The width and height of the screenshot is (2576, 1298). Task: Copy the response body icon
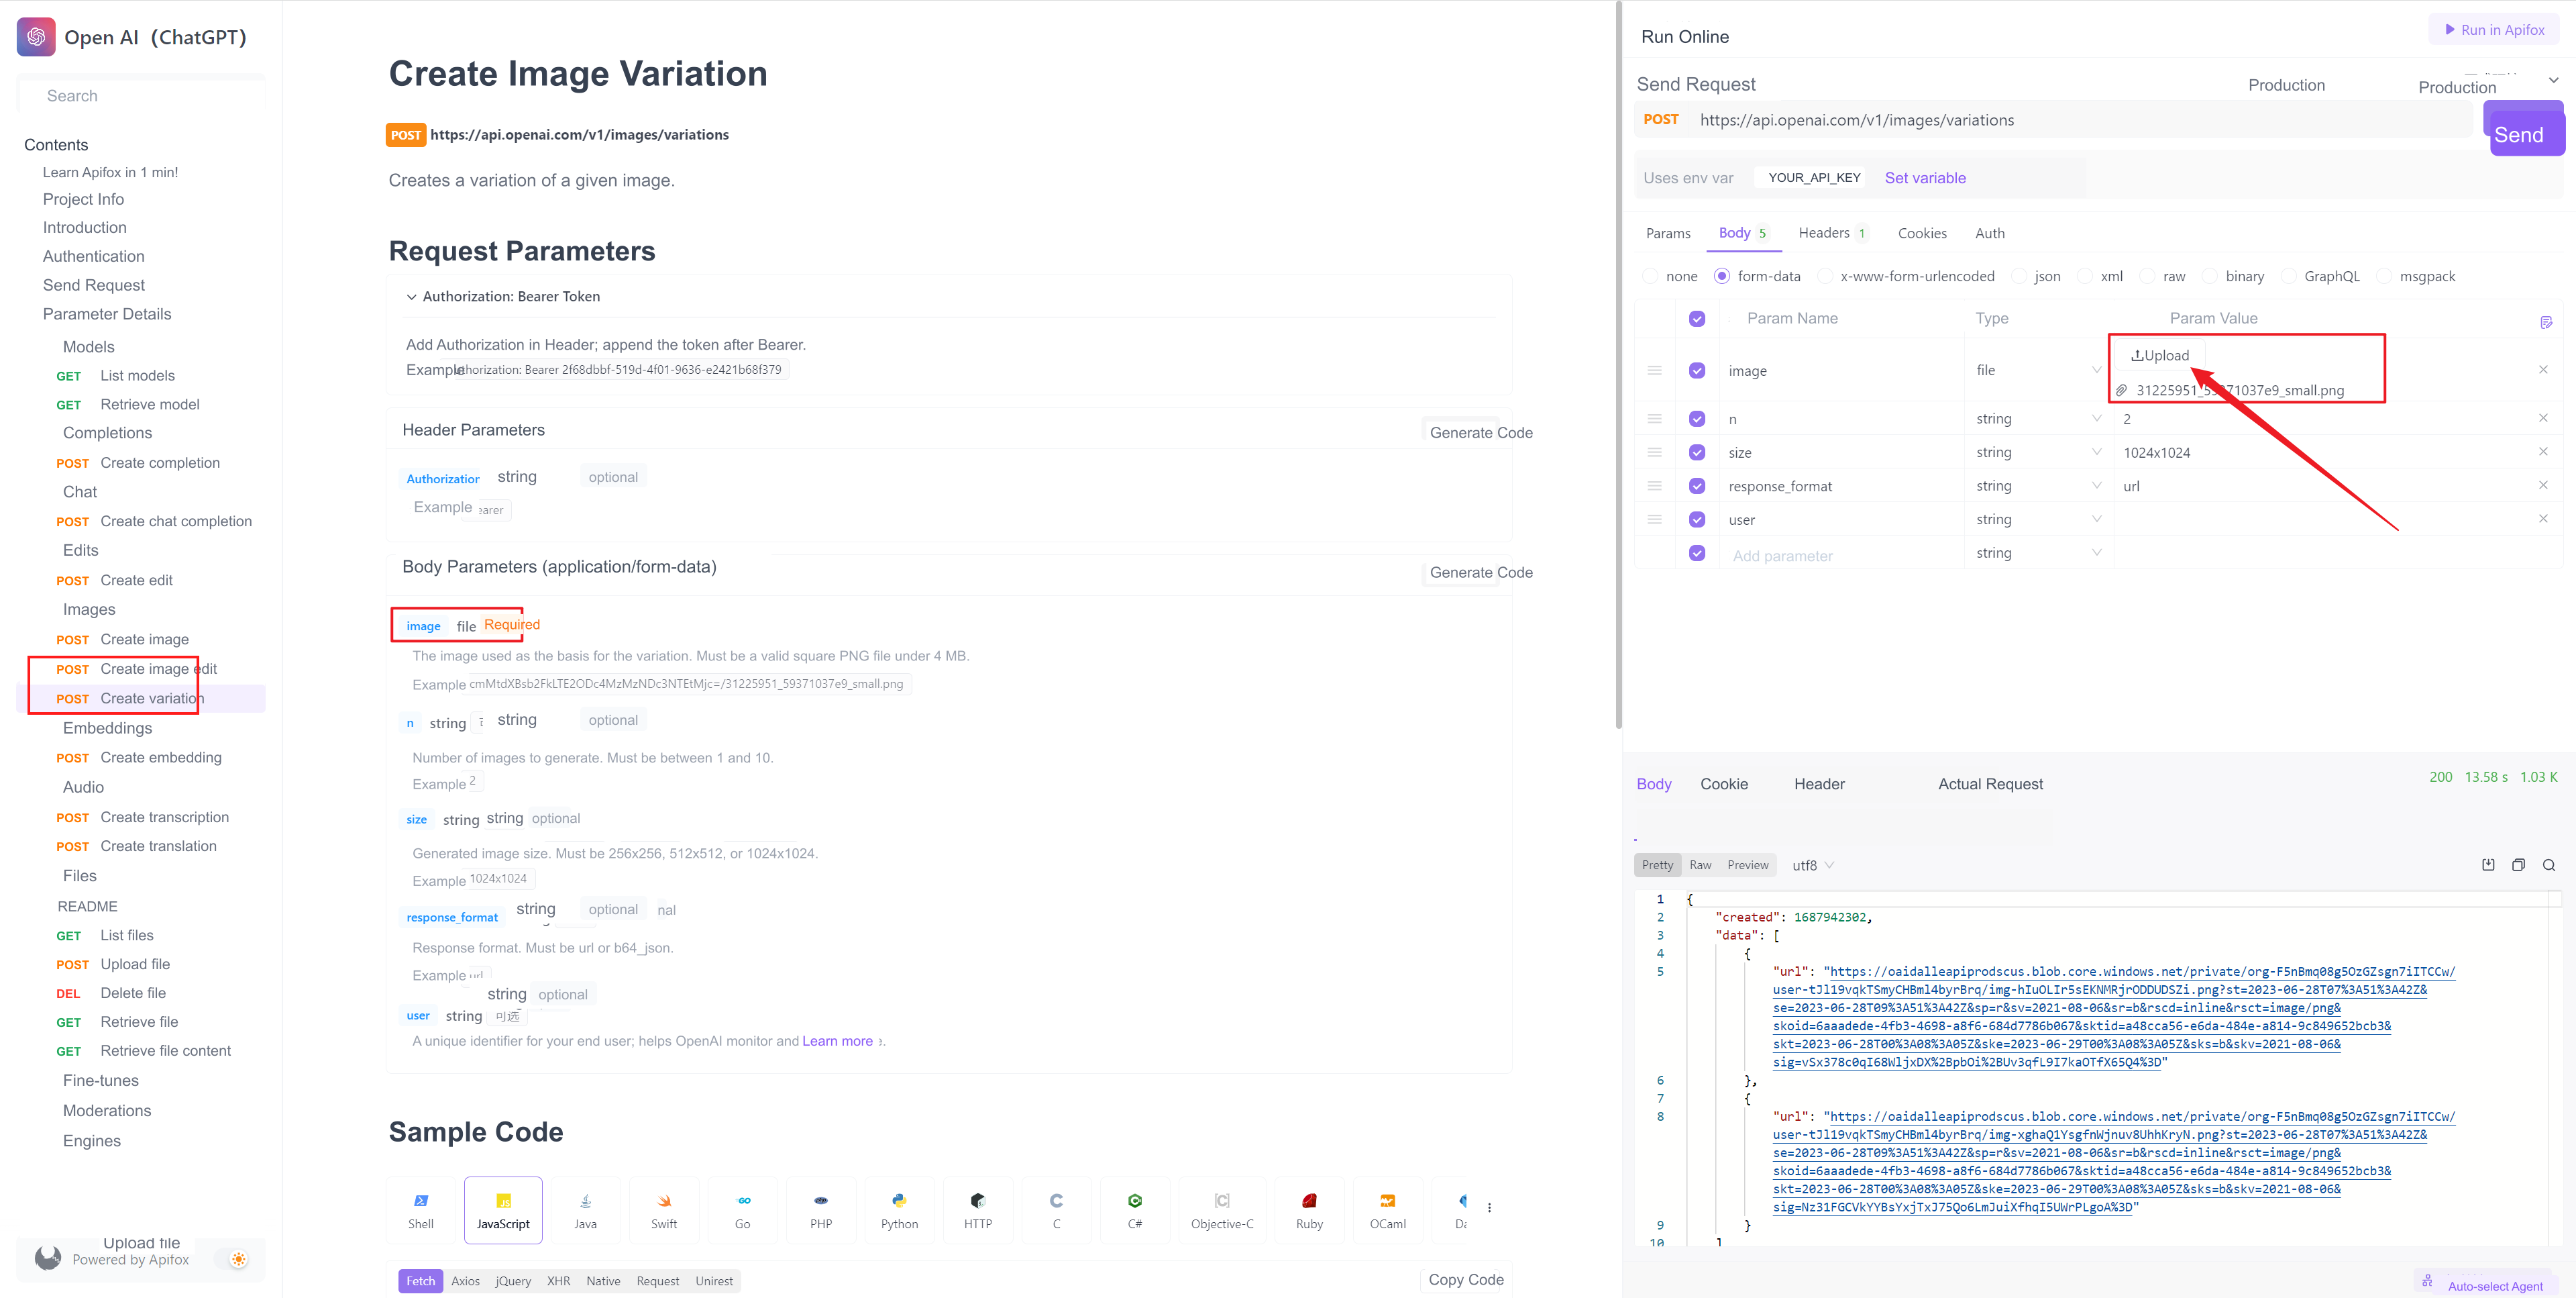pos(2518,864)
